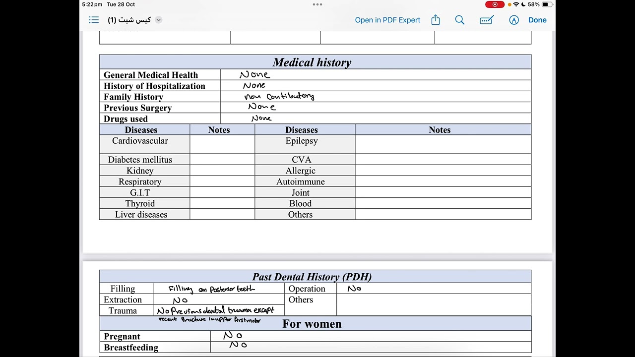Open the share sheet icon

coord(436,20)
